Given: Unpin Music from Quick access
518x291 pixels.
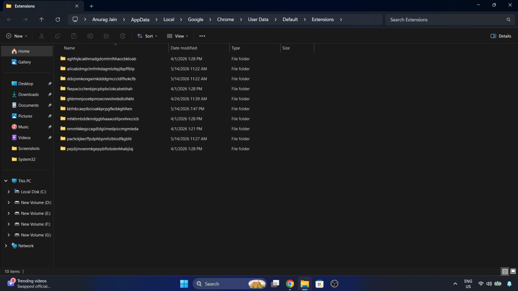Looking at the screenshot, I should tap(50, 127).
